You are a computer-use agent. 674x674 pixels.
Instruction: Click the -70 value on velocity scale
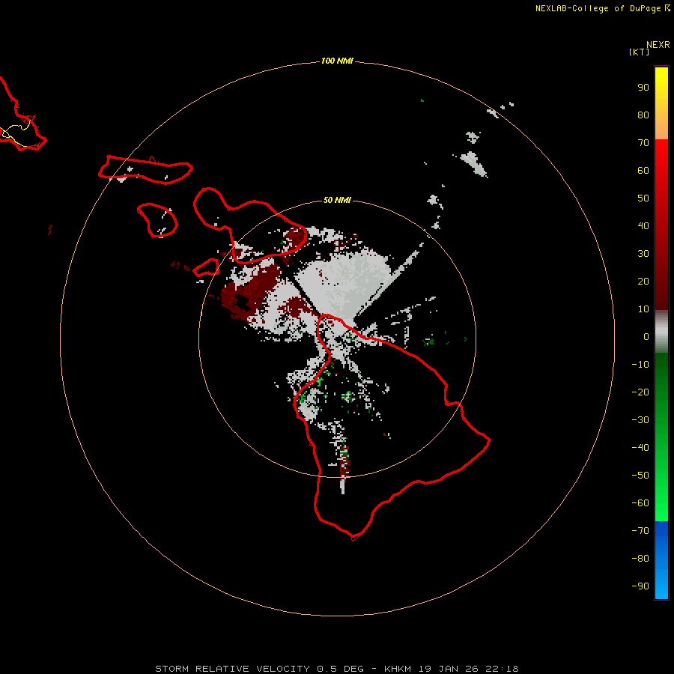tap(640, 531)
